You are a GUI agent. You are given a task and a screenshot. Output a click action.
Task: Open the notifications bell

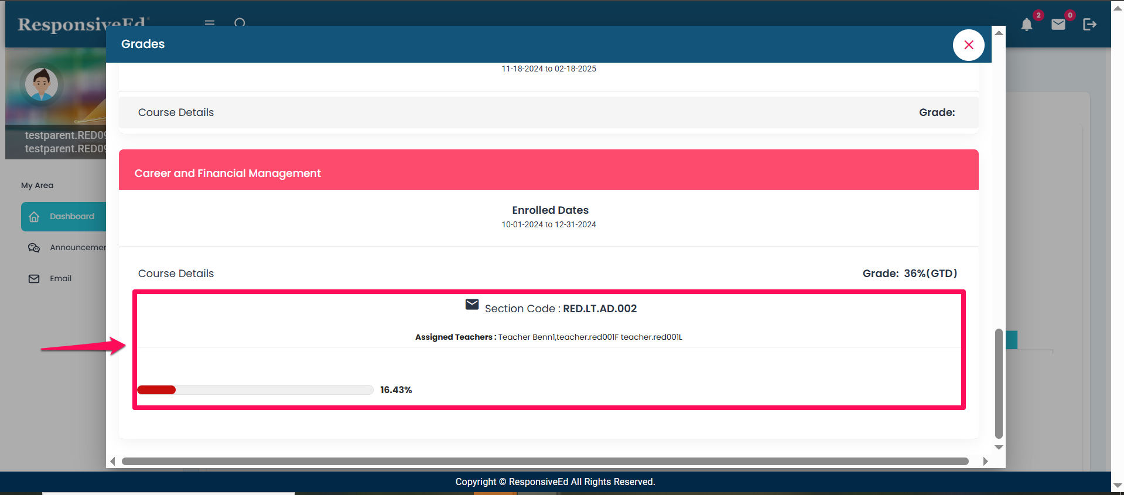tap(1026, 25)
